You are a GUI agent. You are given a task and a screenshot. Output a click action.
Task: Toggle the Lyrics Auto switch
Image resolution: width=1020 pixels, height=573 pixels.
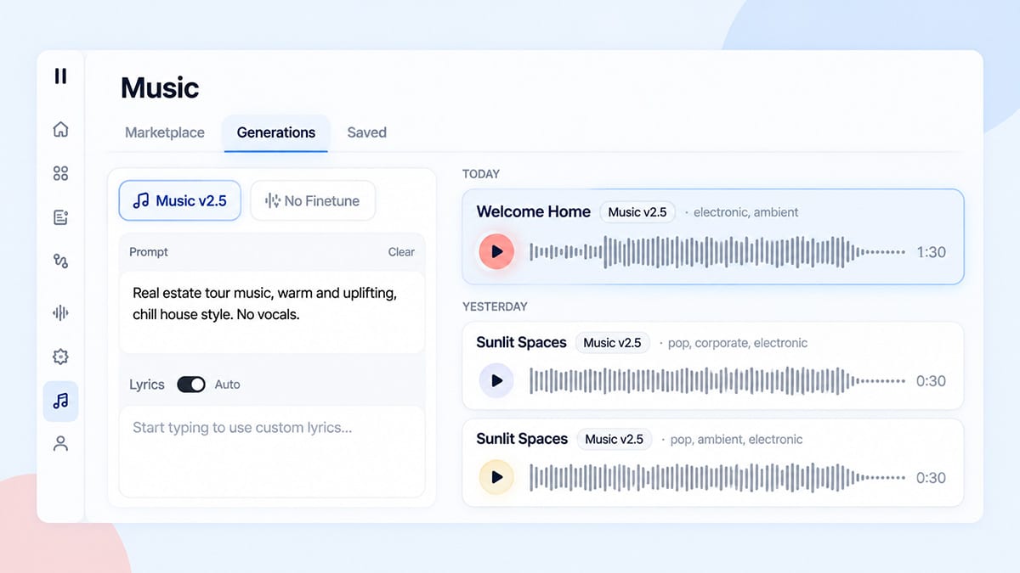[x=191, y=385]
